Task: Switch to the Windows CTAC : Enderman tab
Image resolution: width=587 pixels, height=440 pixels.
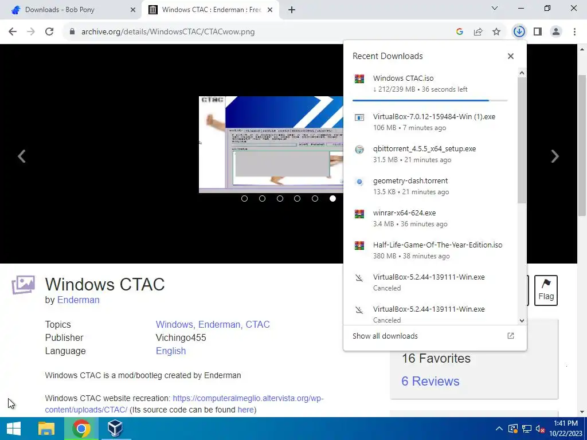Action: [x=210, y=10]
